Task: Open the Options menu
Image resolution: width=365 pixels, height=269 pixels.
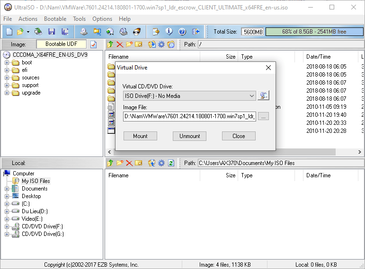Action: click(x=102, y=19)
